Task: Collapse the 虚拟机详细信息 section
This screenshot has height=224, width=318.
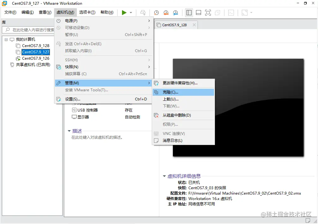Action: (x=164, y=176)
